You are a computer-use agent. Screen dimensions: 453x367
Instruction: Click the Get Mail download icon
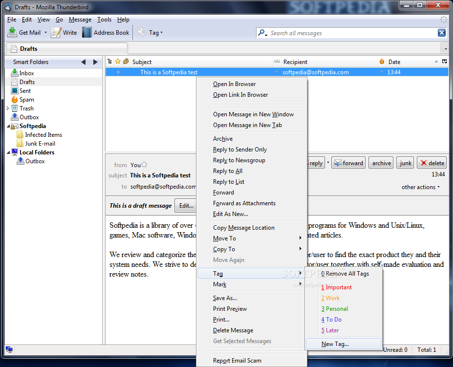click(x=12, y=32)
